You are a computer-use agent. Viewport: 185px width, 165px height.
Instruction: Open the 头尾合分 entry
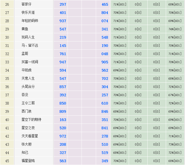click(x=28, y=87)
